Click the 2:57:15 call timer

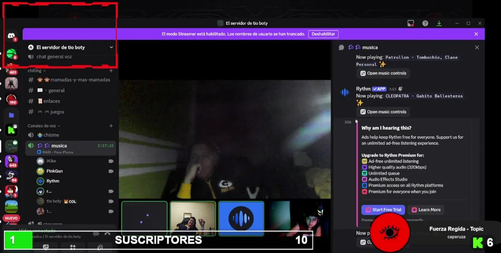click(105, 145)
